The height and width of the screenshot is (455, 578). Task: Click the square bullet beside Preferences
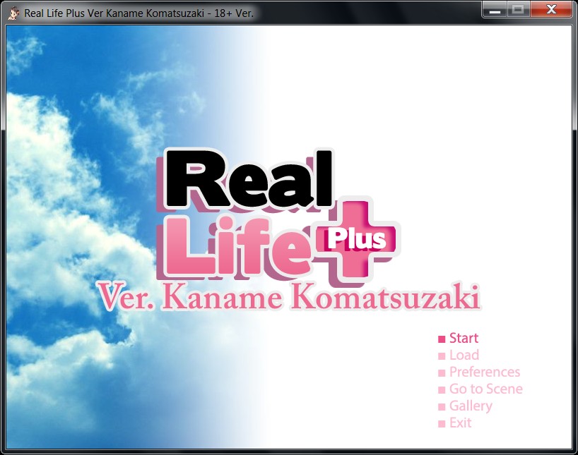[x=442, y=373]
